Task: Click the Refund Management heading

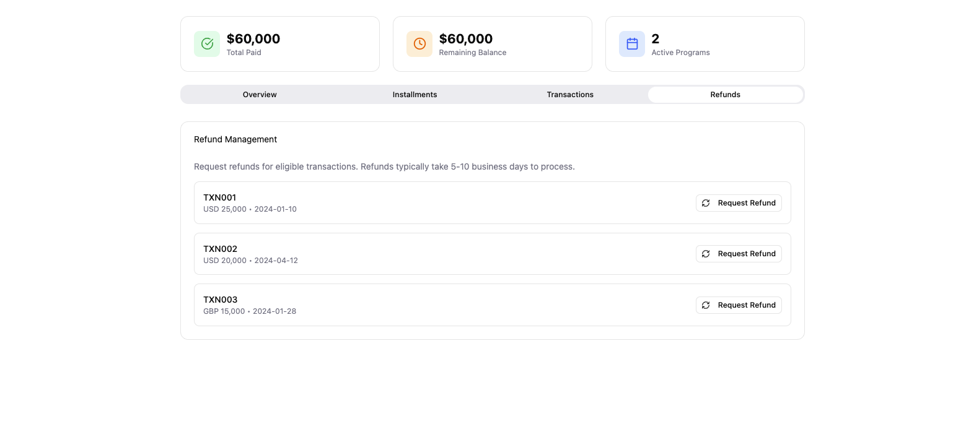Action: 235,139
